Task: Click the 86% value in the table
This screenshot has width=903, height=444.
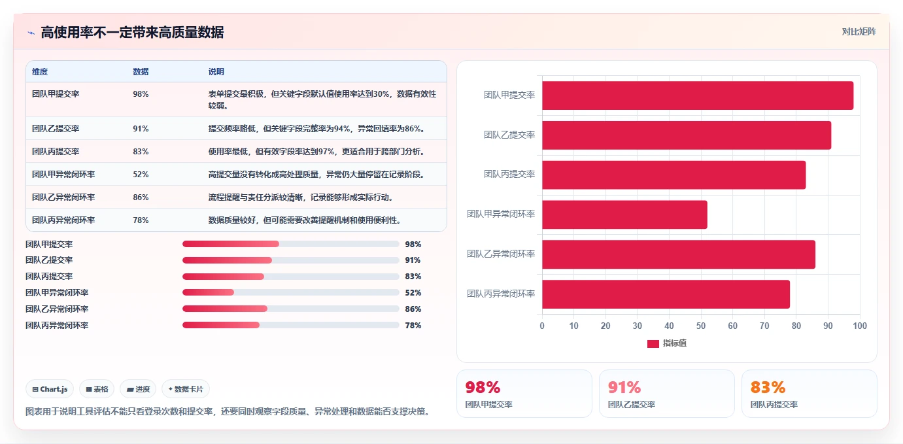Action: click(141, 197)
